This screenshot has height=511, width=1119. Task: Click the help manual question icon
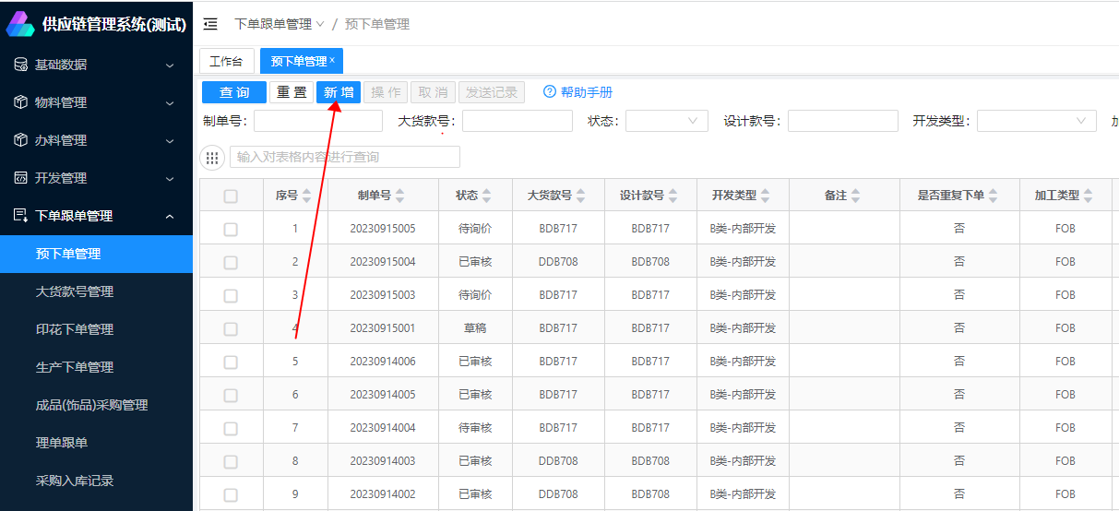(550, 92)
